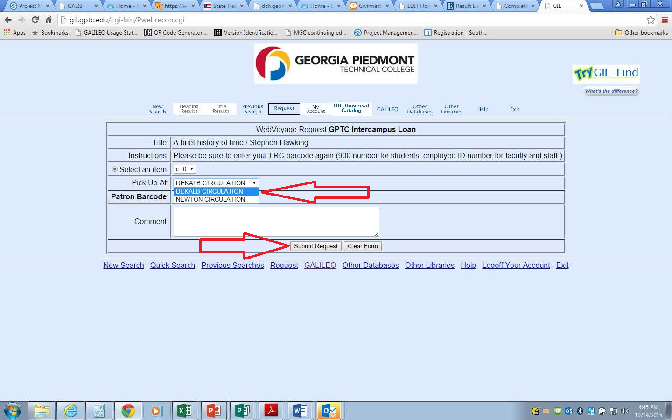Open the item copy 'c. 0' dropdown
This screenshot has height=420, width=672.
pyautogui.click(x=185, y=169)
